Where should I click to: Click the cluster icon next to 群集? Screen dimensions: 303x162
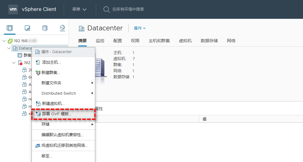[20, 56]
